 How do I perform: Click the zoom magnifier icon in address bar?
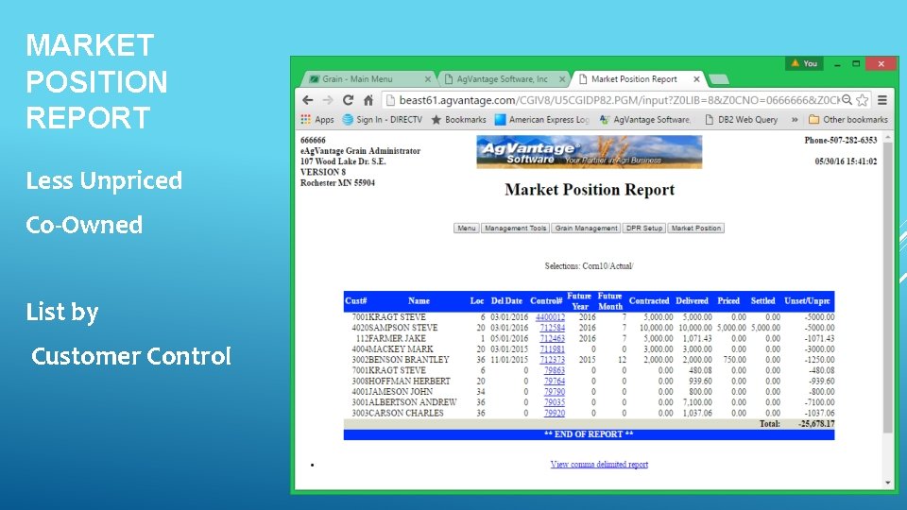click(x=847, y=100)
